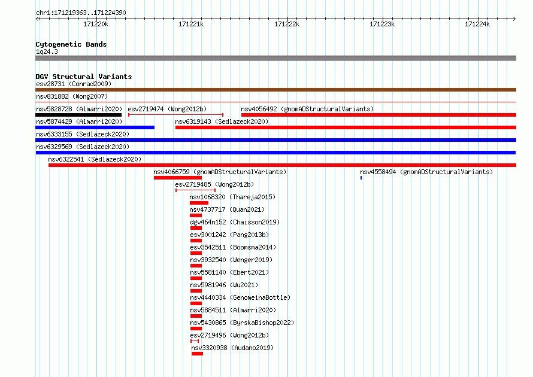Viewport: 533px width, 377px height.
Task: Select the red dgv464n152 variant bar
Action: [x=196, y=228]
